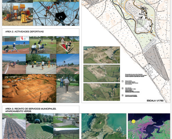Open the baseball catcher and umpire photo
The height and width of the screenshot is (139, 172).
43,45
